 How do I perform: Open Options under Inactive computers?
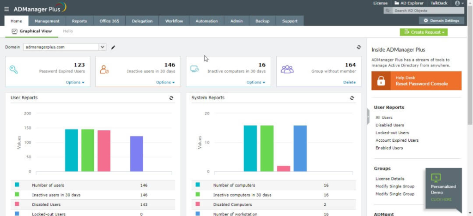point(256,82)
